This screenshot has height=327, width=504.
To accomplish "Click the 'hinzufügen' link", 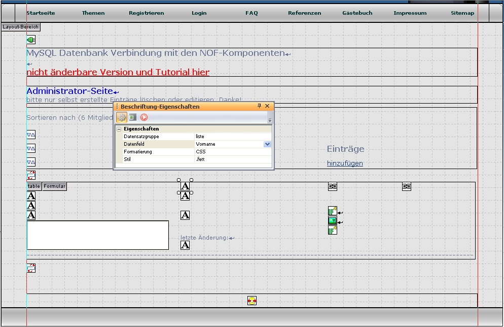I will [345, 163].
